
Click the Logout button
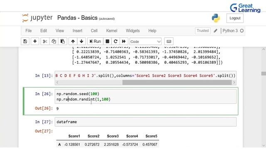coord(235,18)
